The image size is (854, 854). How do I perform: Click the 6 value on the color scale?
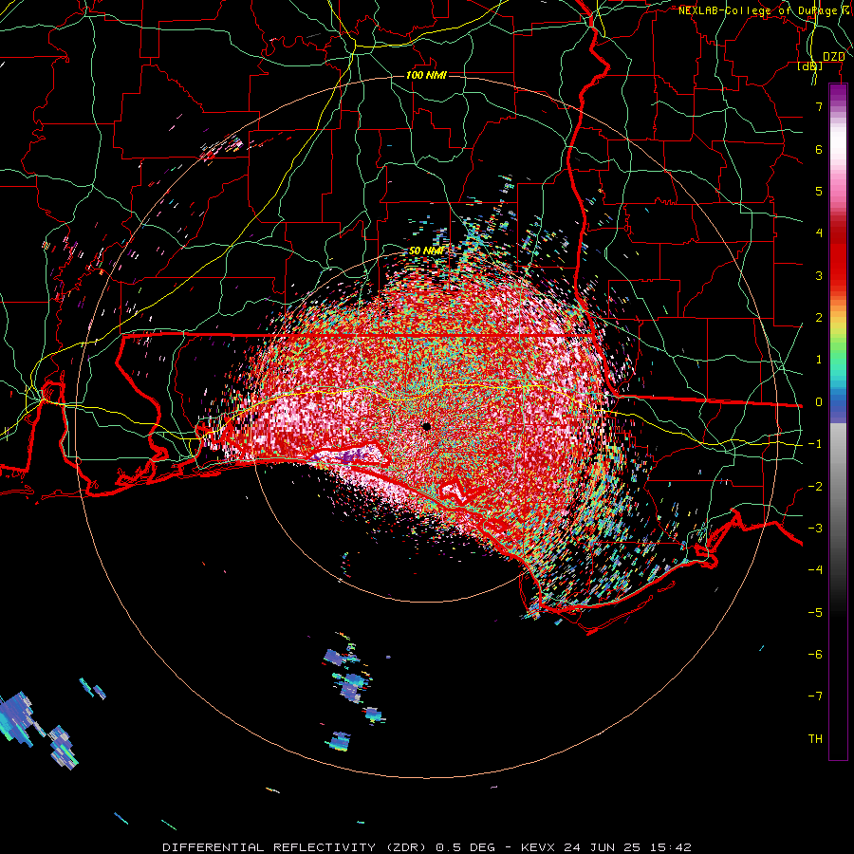(819, 149)
